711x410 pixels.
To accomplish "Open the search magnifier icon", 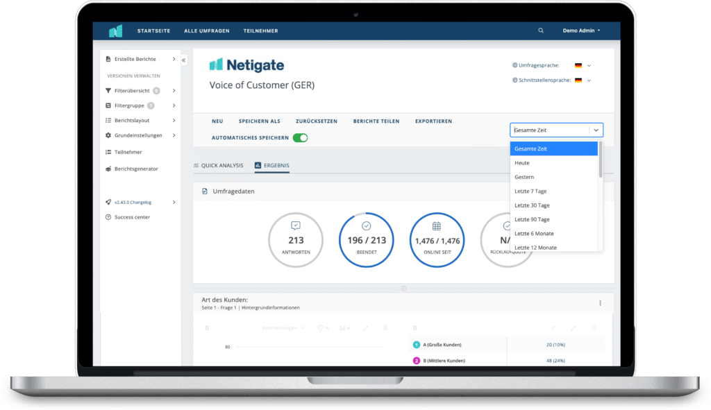I will click(540, 31).
